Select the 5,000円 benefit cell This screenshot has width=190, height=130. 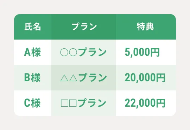pos(146,52)
